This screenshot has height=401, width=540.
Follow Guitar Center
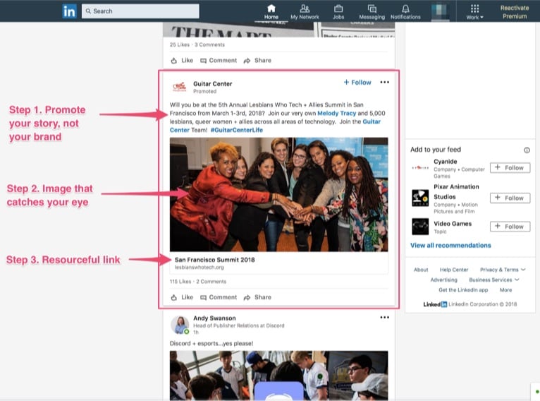tap(357, 83)
